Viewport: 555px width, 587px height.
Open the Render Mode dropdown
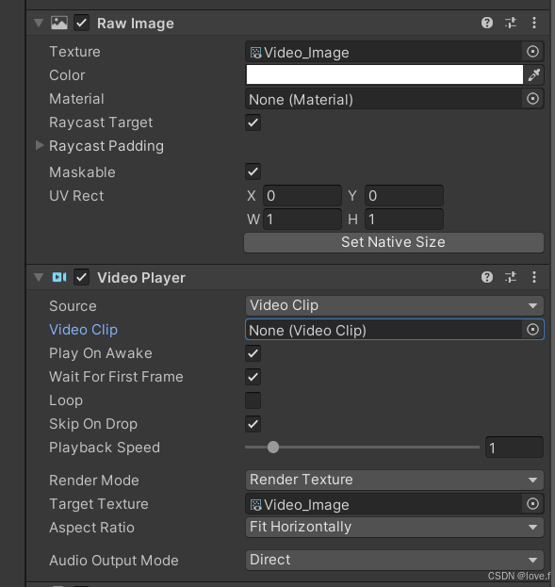pos(394,480)
